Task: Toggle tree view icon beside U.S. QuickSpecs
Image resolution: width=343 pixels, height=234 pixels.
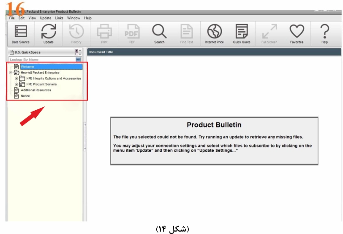Action: coord(78,52)
